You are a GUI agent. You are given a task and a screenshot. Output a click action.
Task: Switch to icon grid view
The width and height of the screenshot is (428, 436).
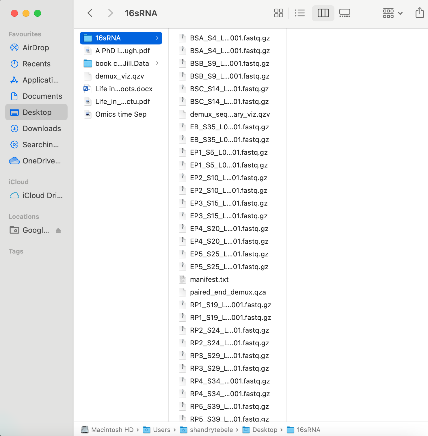click(x=278, y=13)
